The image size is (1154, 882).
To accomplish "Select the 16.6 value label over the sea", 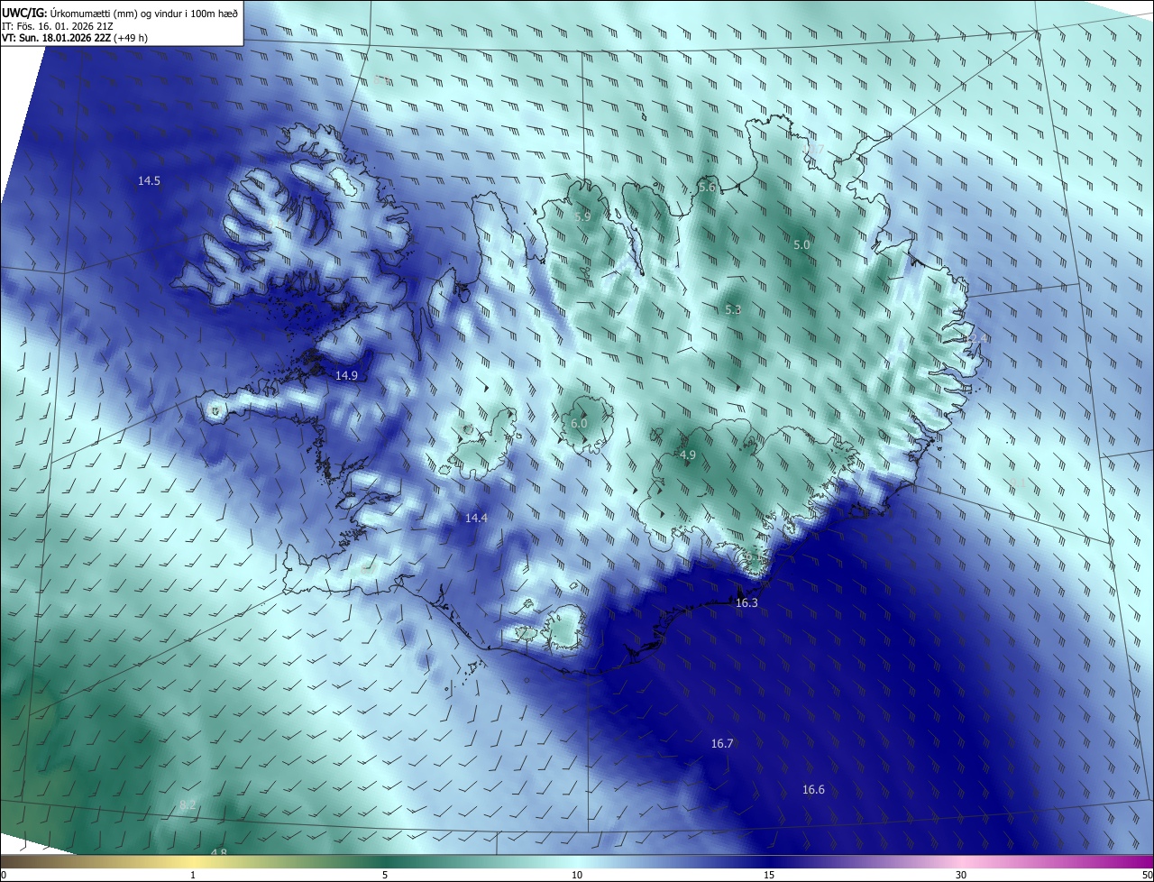I will coord(813,790).
